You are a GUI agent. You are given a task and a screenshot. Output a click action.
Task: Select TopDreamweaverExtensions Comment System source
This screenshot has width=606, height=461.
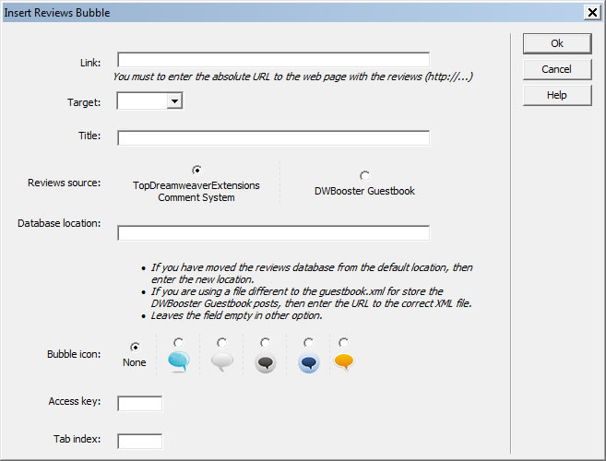[x=196, y=170]
